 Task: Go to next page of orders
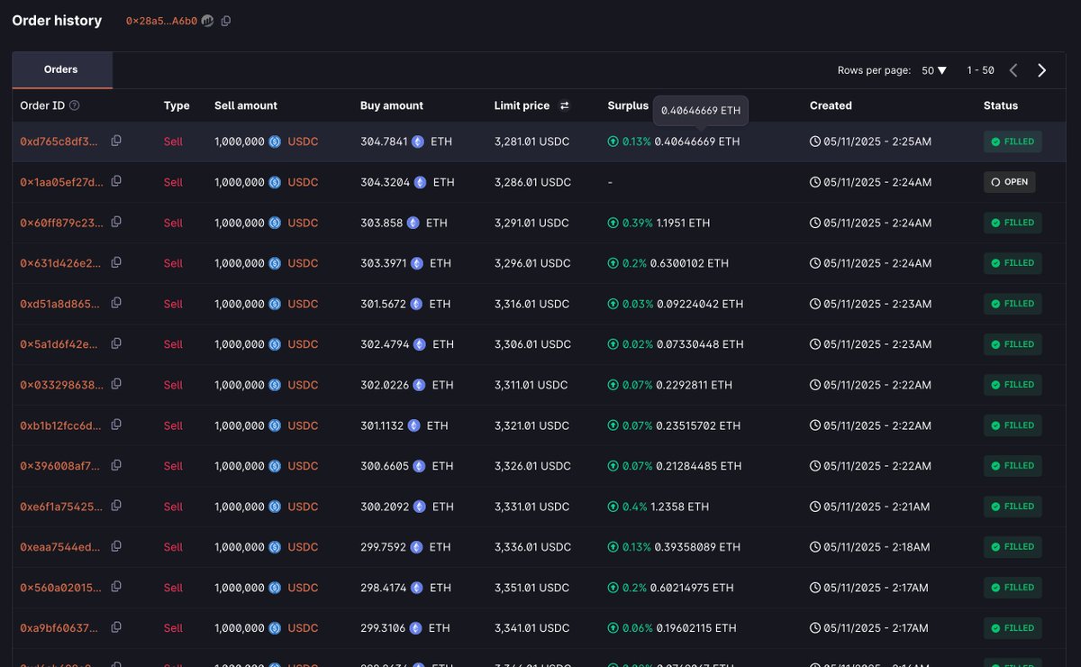coord(1042,70)
